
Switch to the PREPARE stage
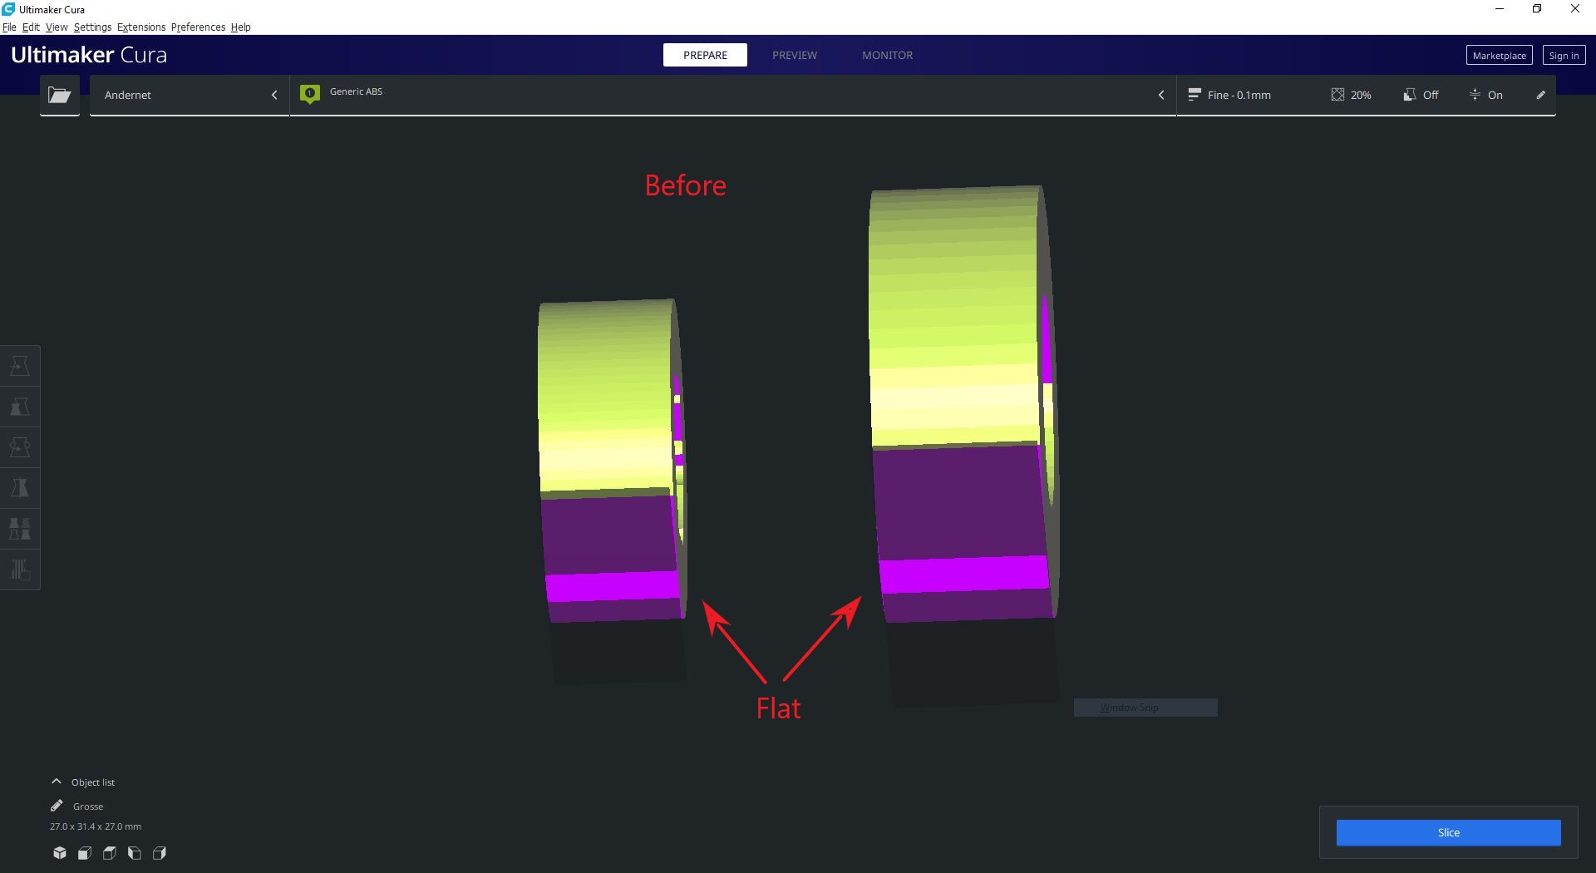coord(705,55)
